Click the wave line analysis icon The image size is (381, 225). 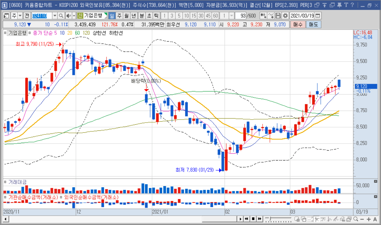(x=330, y=219)
